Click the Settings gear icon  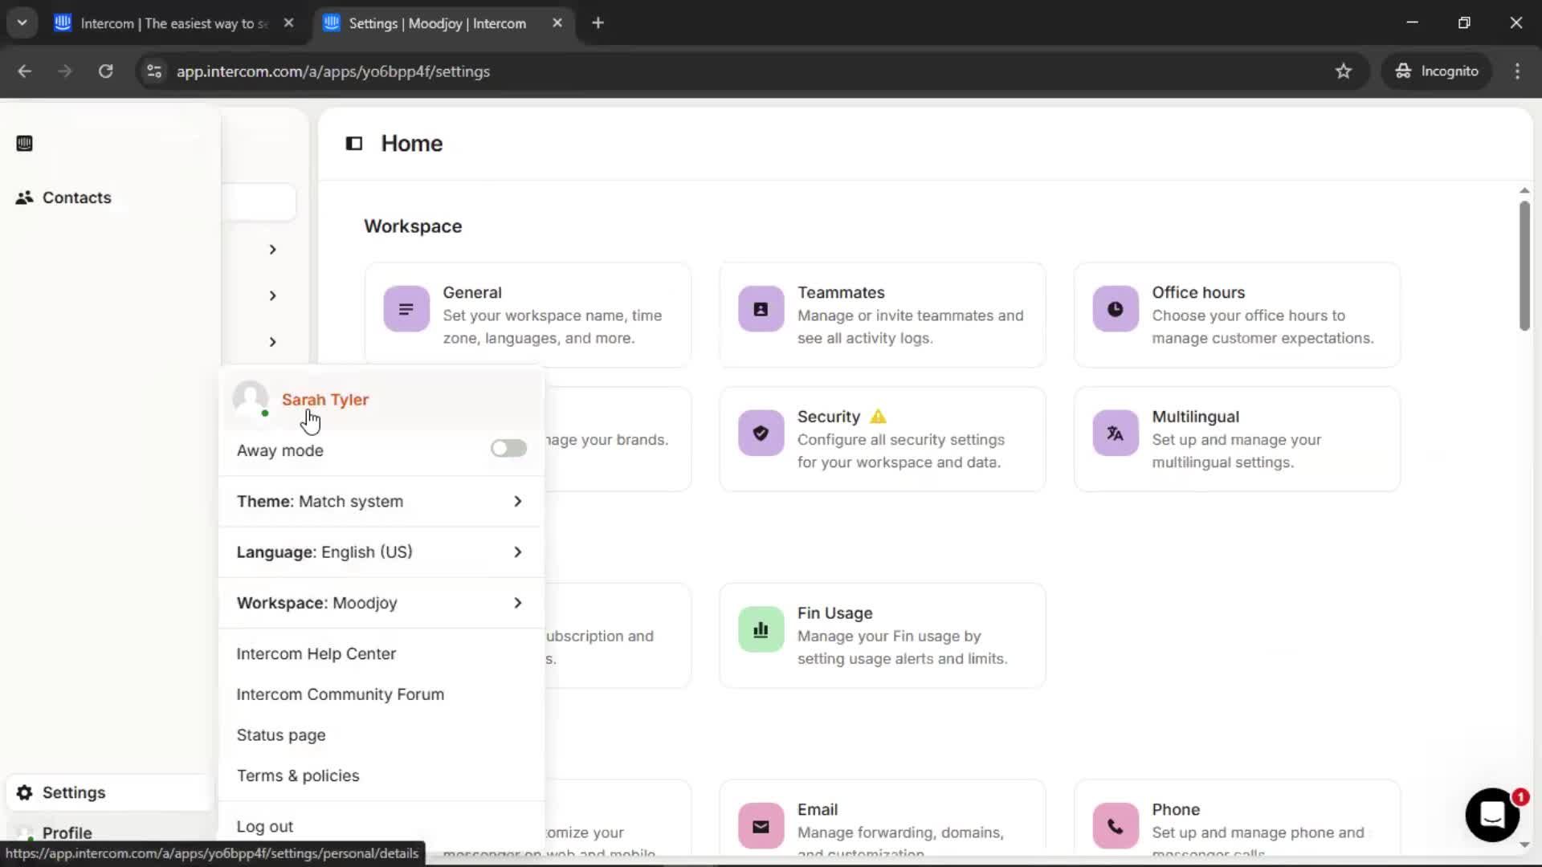(x=24, y=792)
